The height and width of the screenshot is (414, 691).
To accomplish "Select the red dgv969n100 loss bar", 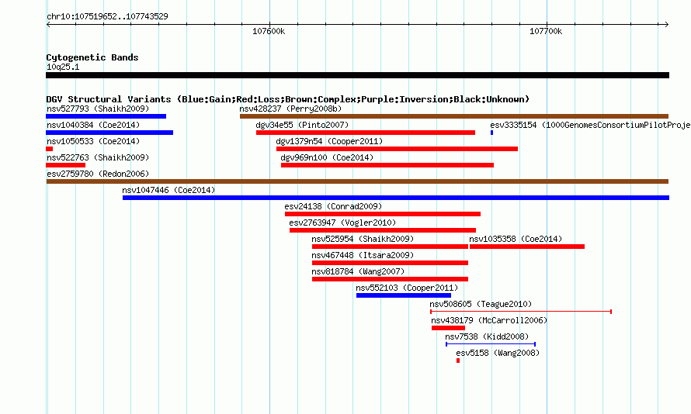I will [x=387, y=165].
